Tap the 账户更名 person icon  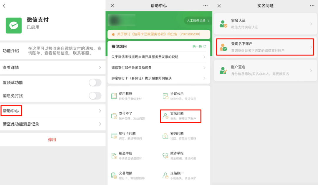[x=223, y=70]
